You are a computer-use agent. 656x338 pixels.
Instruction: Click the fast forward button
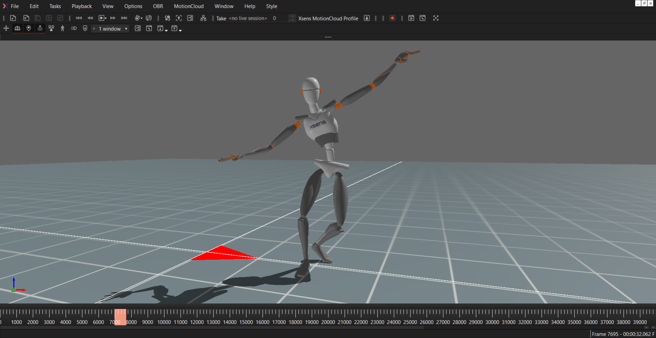click(x=113, y=18)
